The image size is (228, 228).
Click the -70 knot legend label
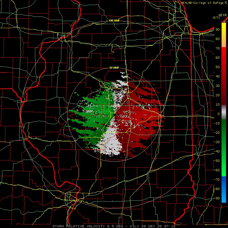217,180
